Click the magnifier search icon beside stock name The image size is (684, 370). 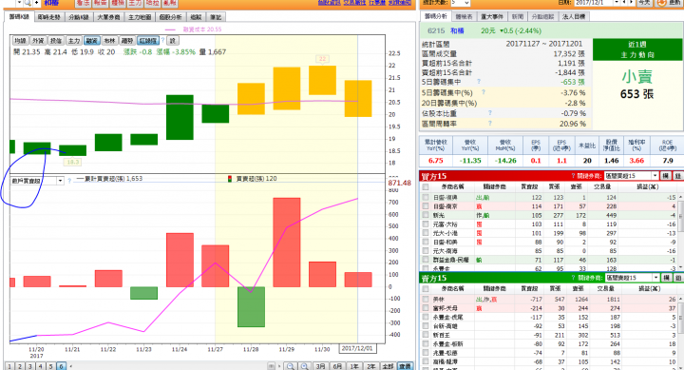point(28,3)
